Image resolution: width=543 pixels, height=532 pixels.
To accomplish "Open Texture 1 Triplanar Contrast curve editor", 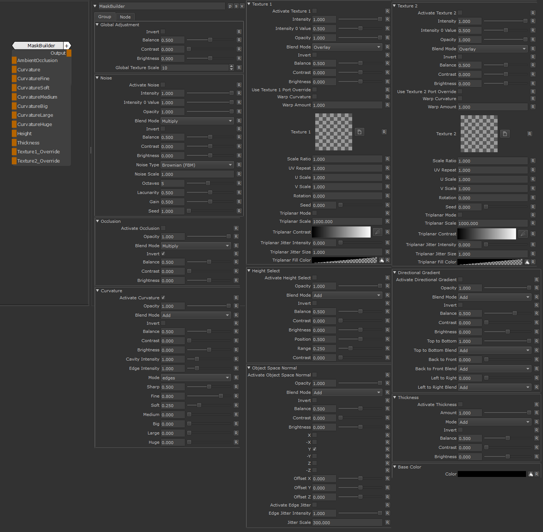I will click(377, 232).
